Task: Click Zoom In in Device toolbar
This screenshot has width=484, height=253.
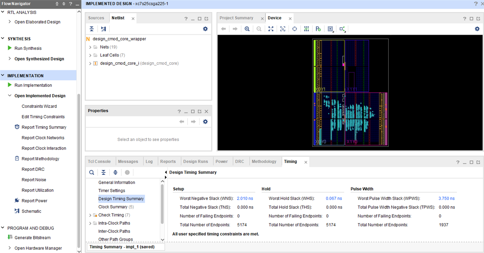Action: [x=247, y=29]
